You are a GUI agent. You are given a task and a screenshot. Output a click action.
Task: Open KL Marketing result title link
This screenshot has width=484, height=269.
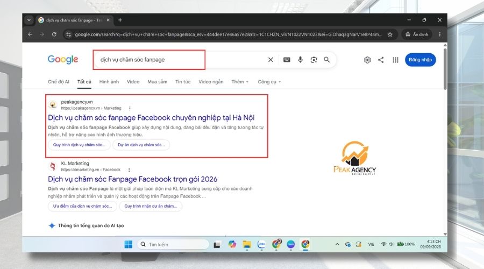(x=132, y=179)
